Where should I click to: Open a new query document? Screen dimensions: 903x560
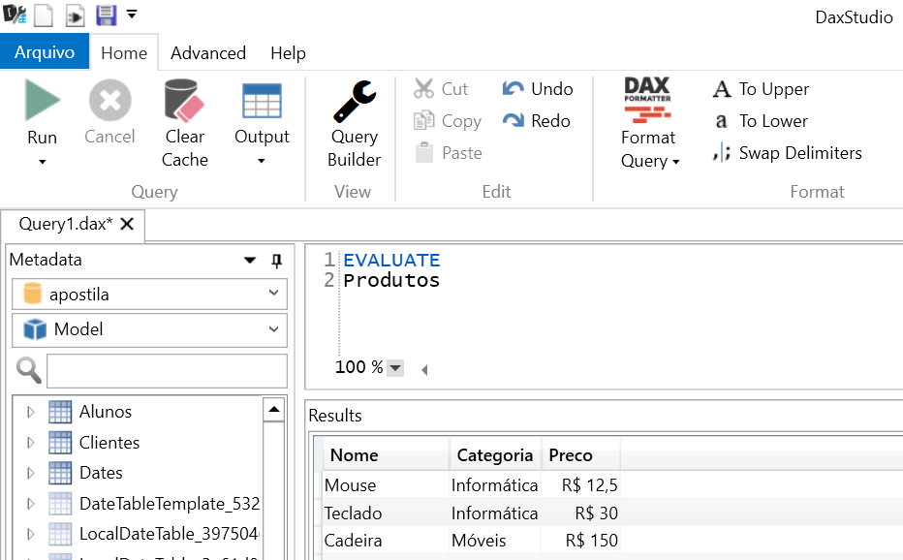(x=42, y=16)
